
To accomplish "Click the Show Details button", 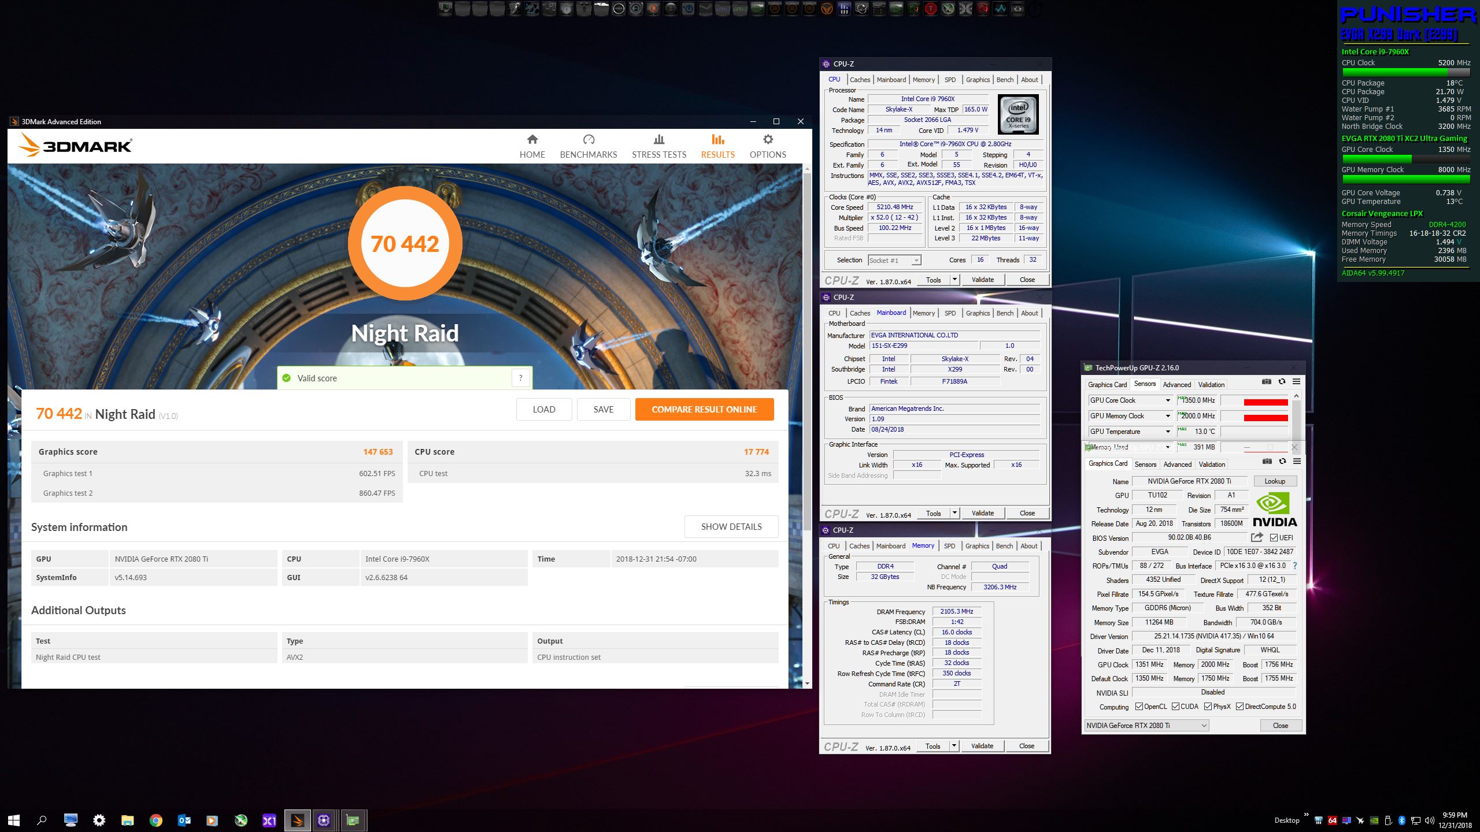I will [731, 526].
